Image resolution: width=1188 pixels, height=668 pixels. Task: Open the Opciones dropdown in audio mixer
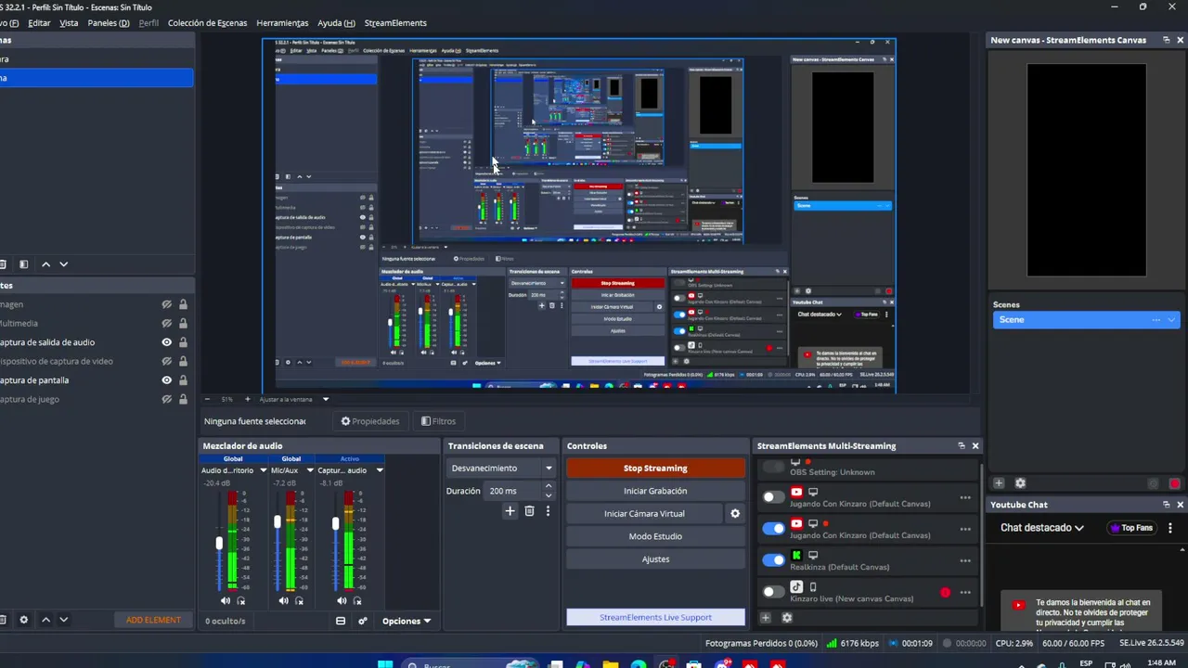[407, 621]
